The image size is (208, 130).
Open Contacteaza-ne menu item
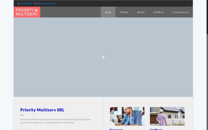point(180,12)
